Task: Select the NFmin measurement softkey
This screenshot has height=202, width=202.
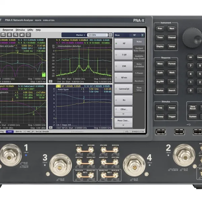Action: 124,77
